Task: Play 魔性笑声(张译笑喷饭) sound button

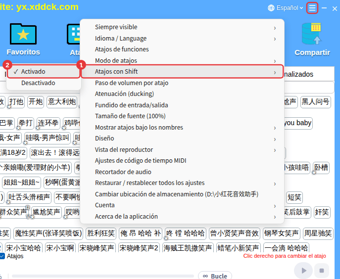Action: click(x=48, y=233)
